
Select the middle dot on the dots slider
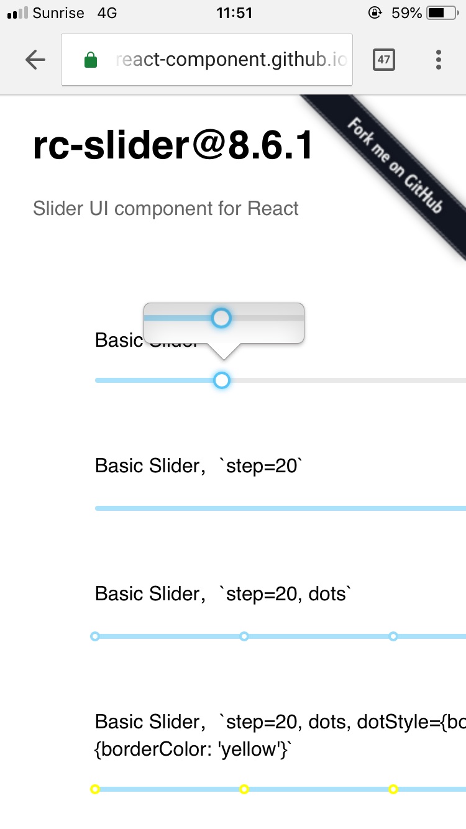point(244,636)
